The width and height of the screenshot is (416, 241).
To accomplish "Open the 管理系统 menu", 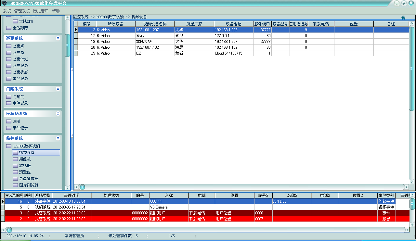I will click(x=22, y=11).
